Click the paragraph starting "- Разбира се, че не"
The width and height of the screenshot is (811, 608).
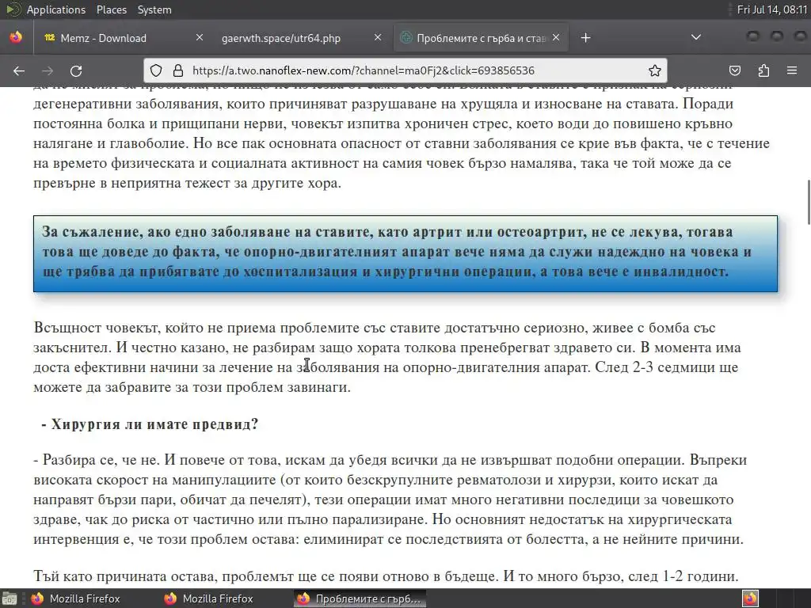pos(390,500)
